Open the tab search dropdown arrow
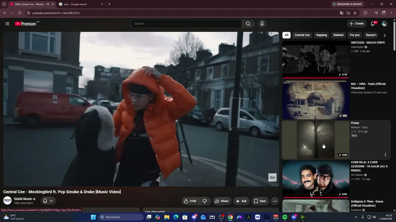The height and width of the screenshot is (222, 396). (4, 4)
